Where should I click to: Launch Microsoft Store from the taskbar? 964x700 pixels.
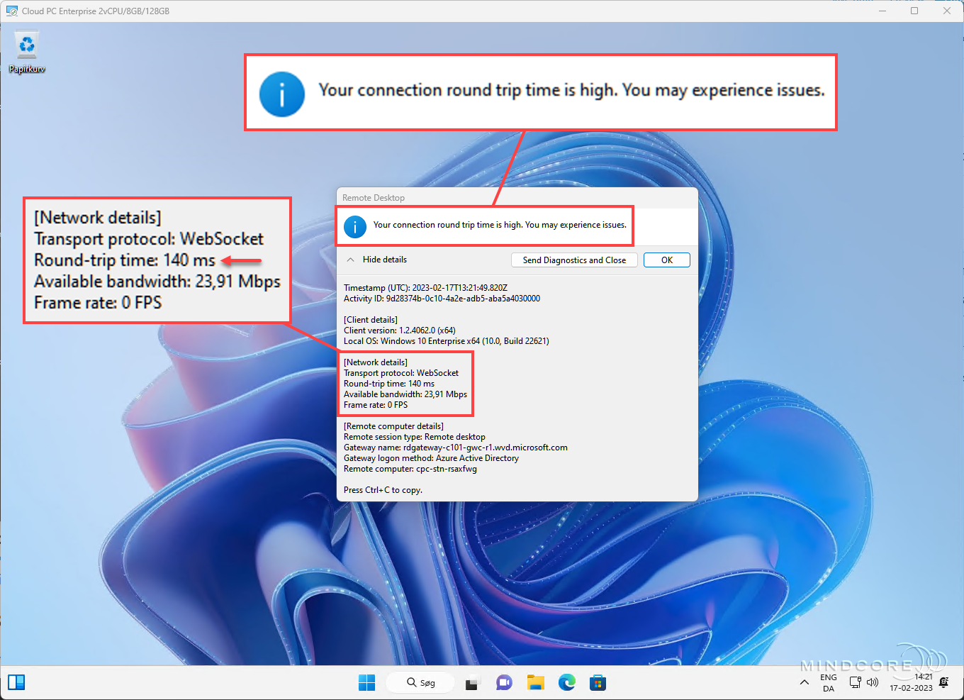click(598, 682)
